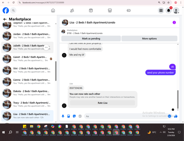Click Lisa's avatar in chat header
Viewport: 184px width, 141px height.
tap(65, 23)
